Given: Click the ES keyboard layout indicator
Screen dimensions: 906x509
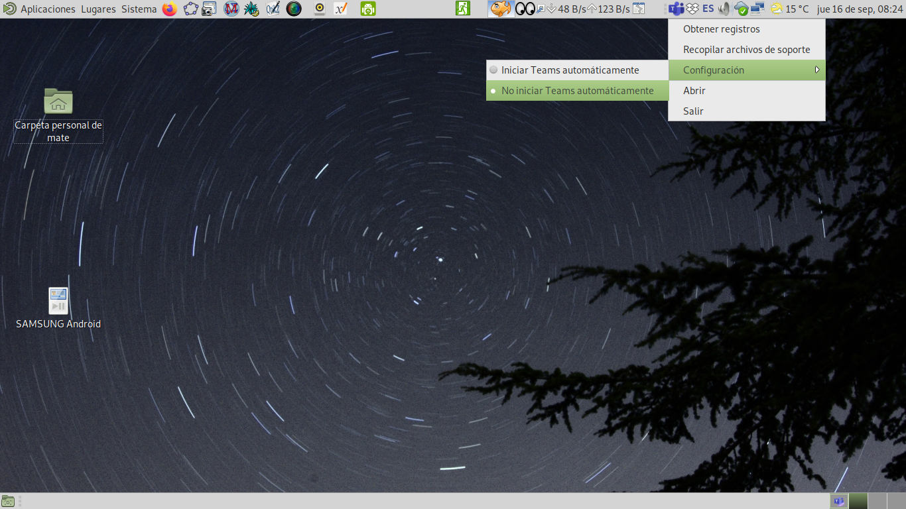Looking at the screenshot, I should [708, 9].
